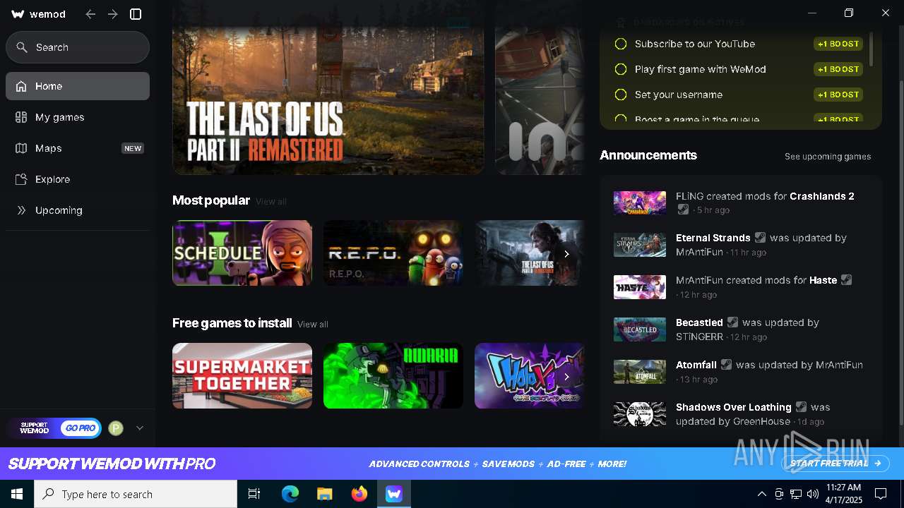Click Start Free Trial button
The width and height of the screenshot is (904, 508).
point(836,464)
